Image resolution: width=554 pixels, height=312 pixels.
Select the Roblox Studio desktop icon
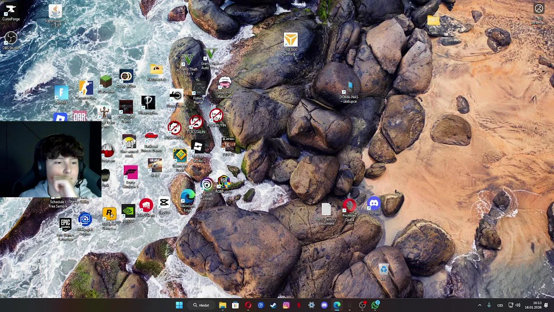point(197,152)
